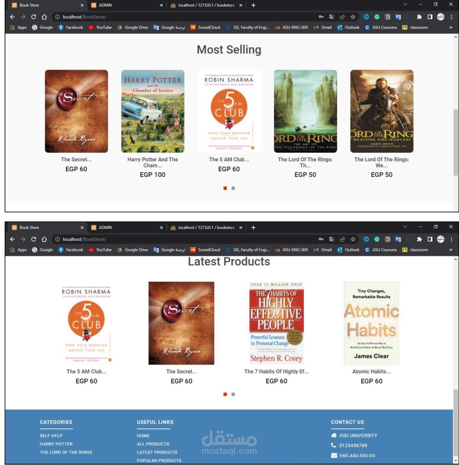This screenshot has height=465, width=459.
Task: Click home icon in top browser window
Action: (x=44, y=17)
